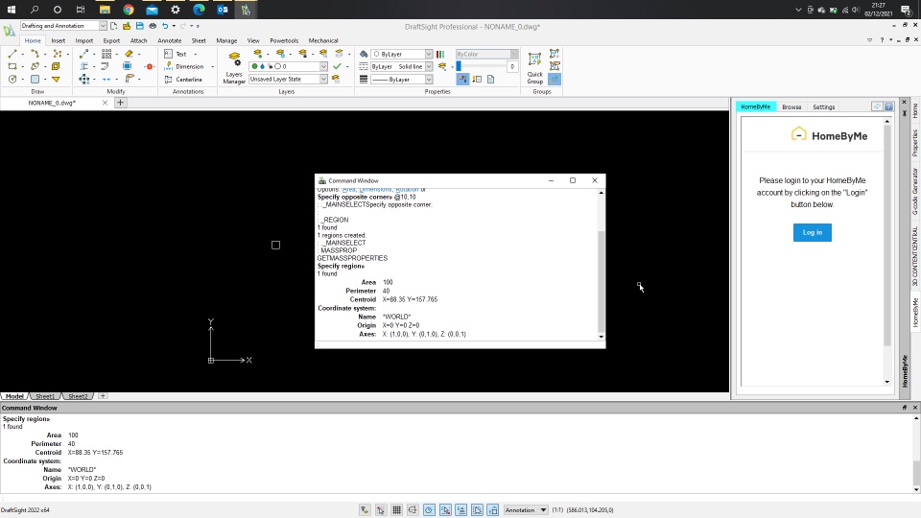Switch to Sheet1 layout tab

pos(45,396)
